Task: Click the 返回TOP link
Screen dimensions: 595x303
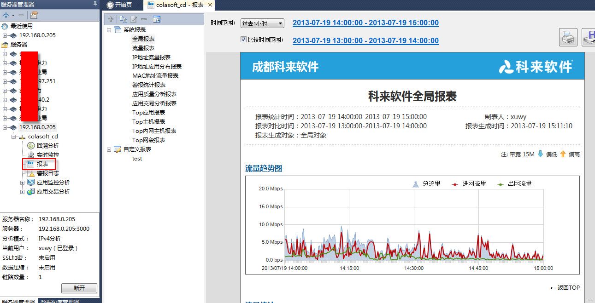Action: coord(565,288)
